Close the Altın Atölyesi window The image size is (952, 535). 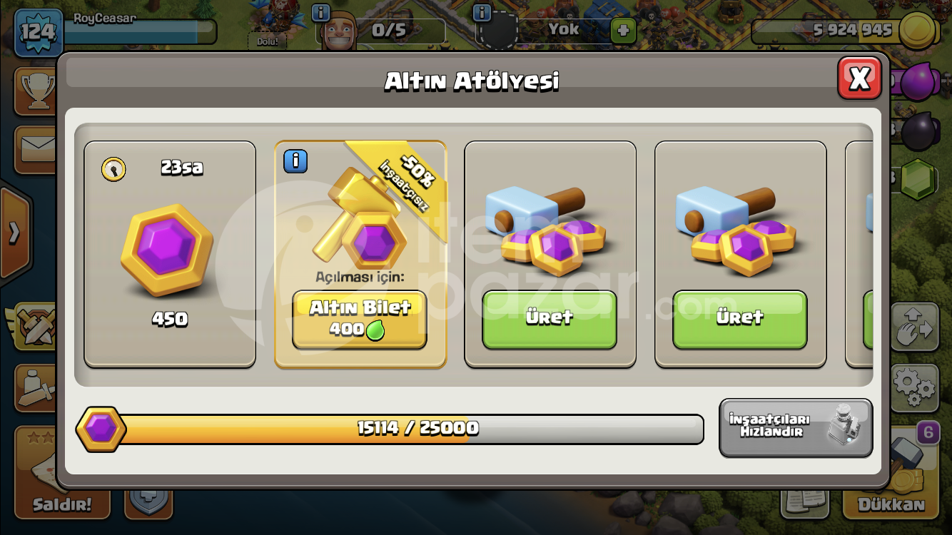[x=859, y=78]
